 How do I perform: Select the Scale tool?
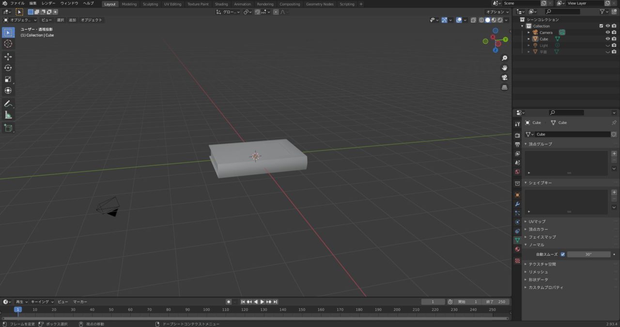coord(8,79)
